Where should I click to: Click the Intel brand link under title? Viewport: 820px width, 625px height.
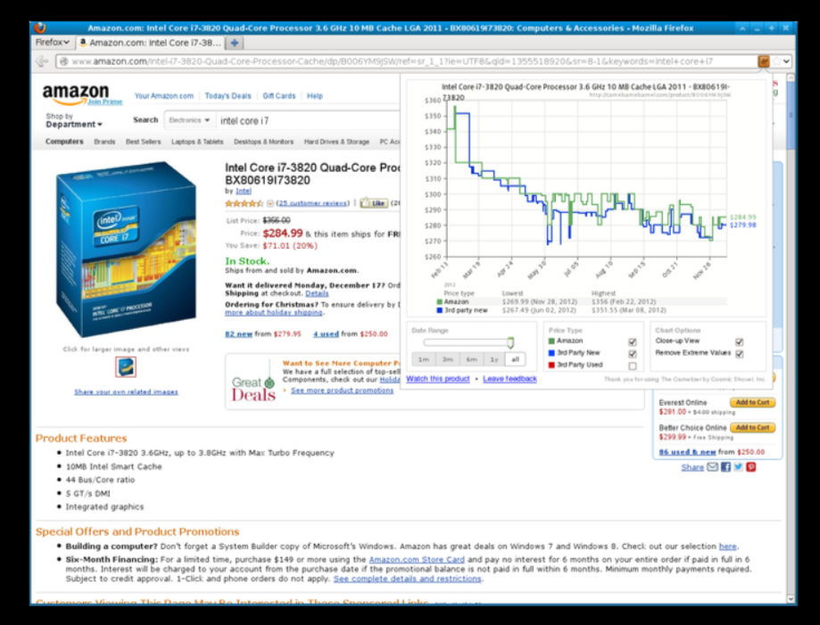coord(244,192)
